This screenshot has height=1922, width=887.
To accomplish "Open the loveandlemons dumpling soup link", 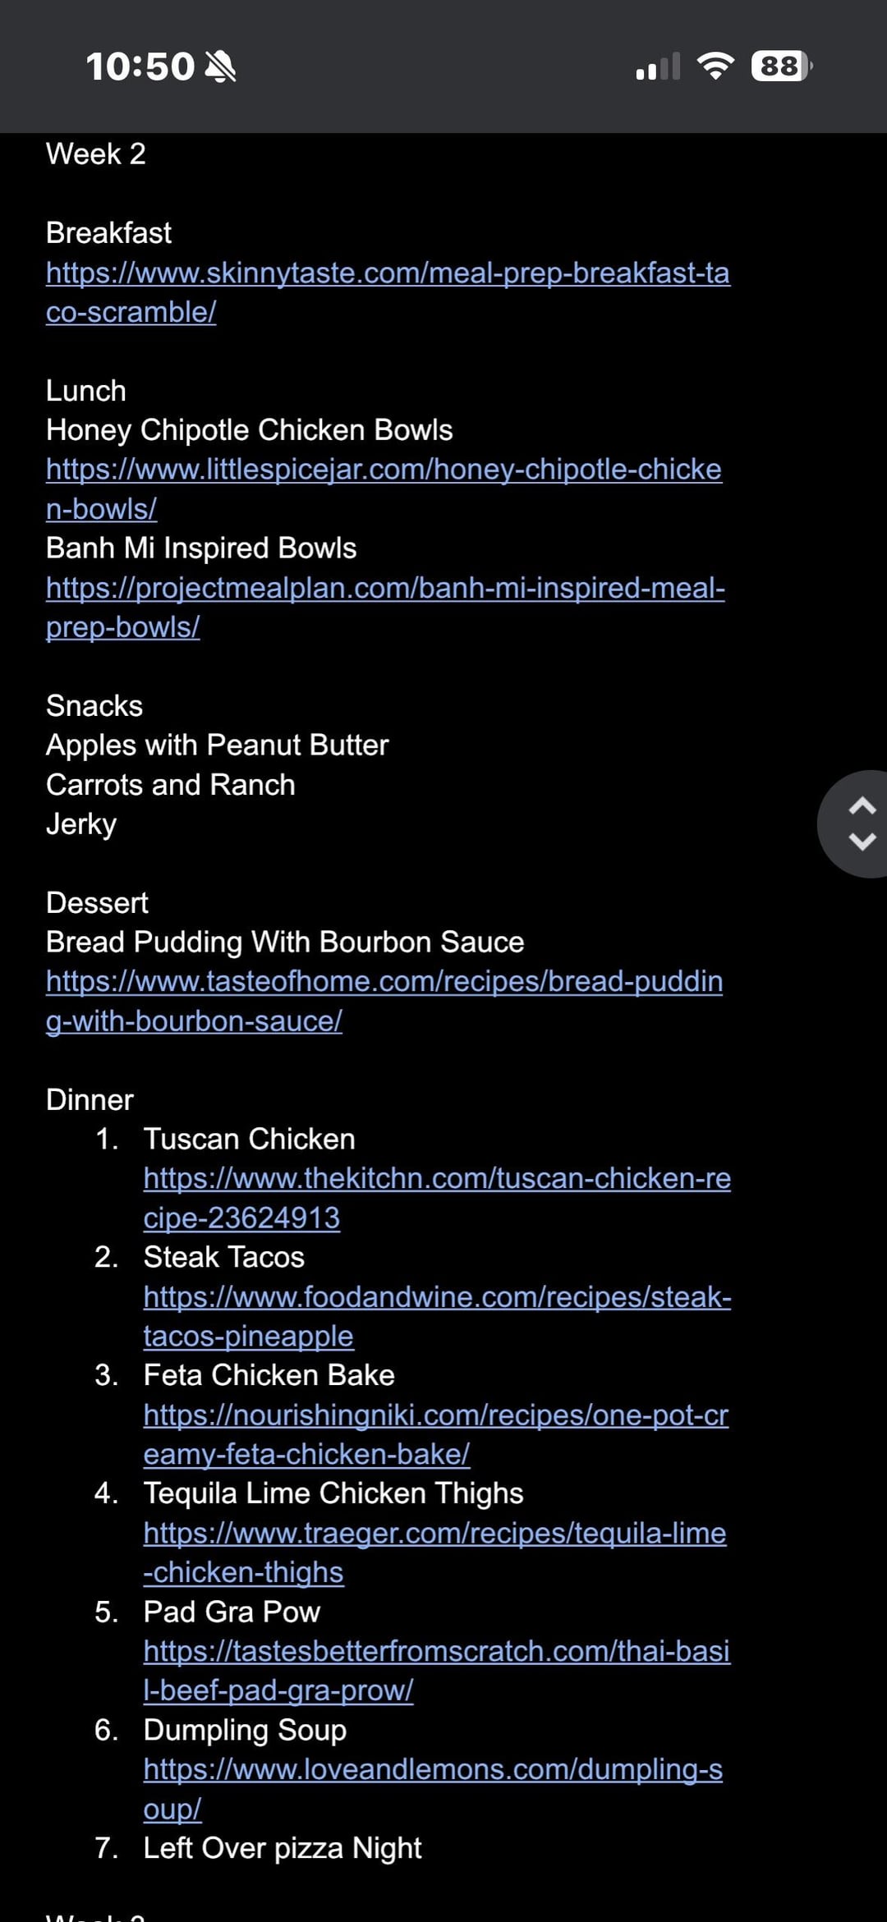I will pos(433,1770).
